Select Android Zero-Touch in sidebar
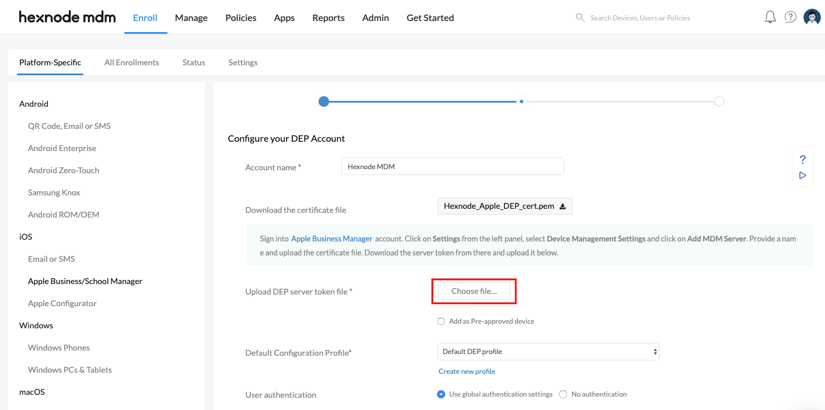This screenshot has width=825, height=410. point(64,170)
